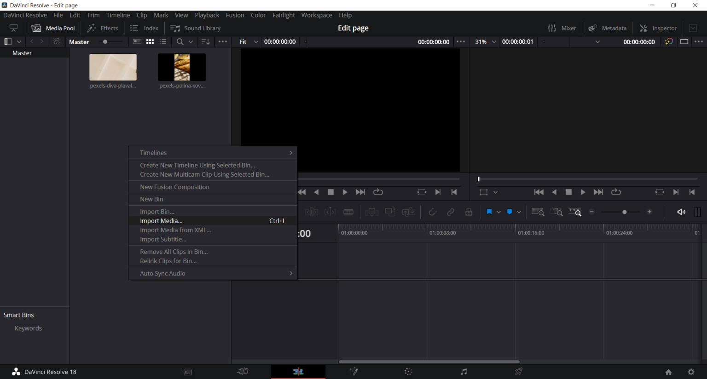This screenshot has width=707, height=379.
Task: Open the Workspace menu
Action: point(317,15)
